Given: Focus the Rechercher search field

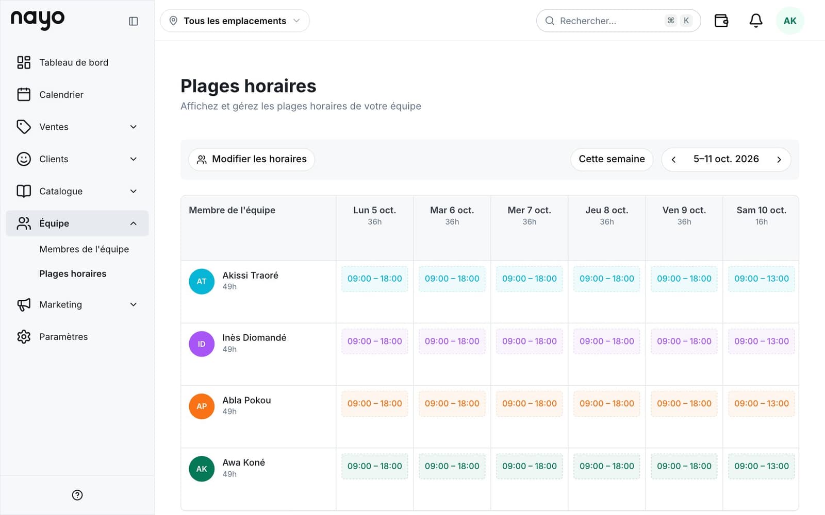Looking at the screenshot, I should tap(618, 21).
